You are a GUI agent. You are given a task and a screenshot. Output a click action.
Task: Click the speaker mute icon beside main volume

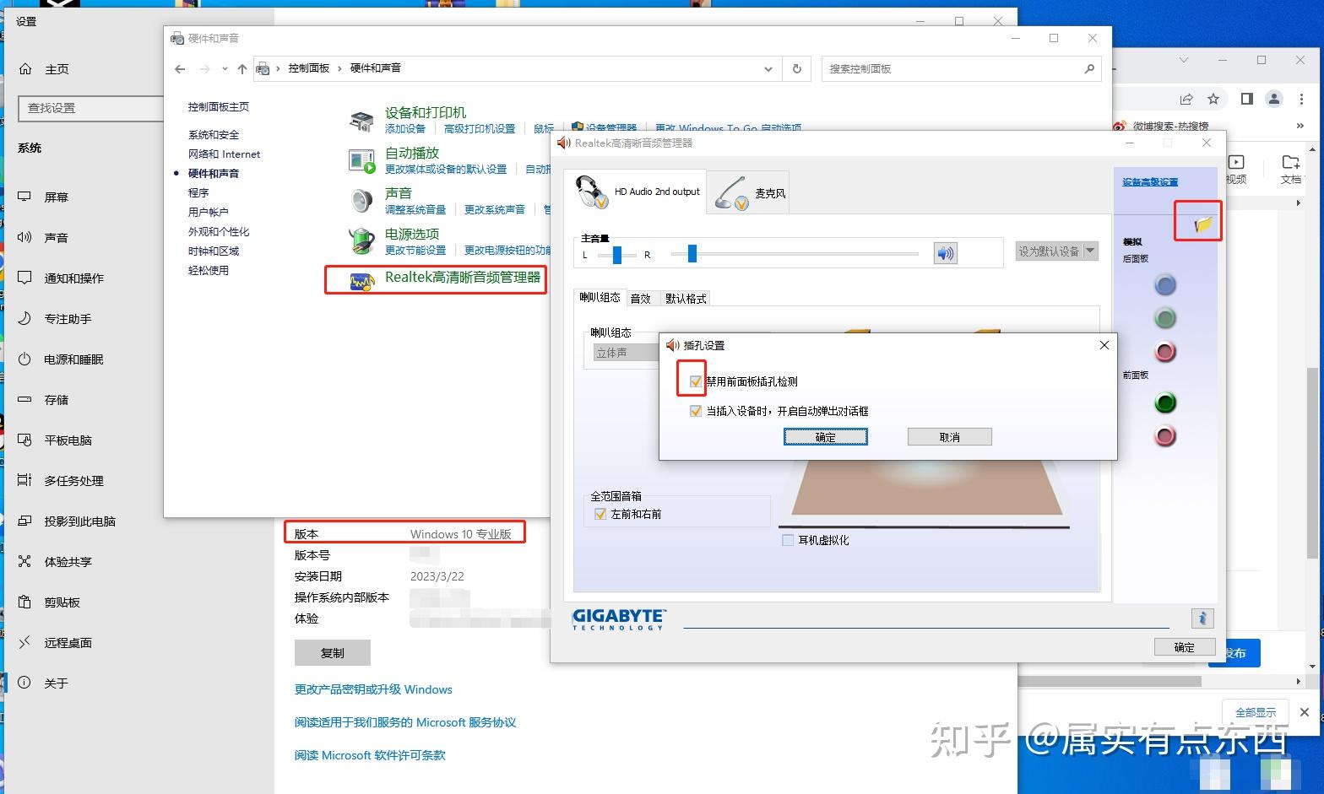click(x=946, y=253)
